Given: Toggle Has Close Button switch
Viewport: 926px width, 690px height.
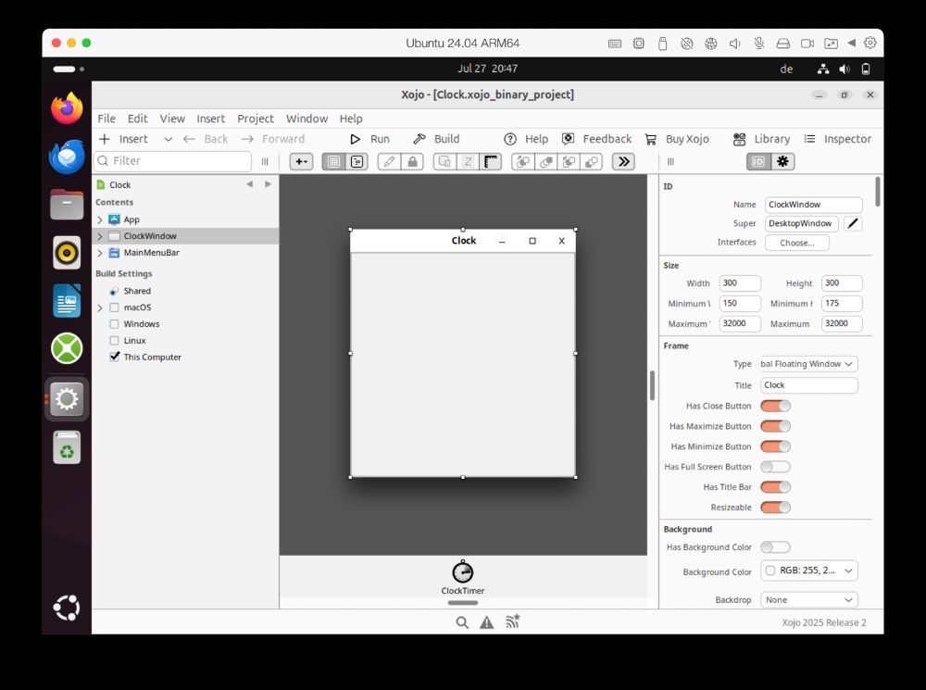Looking at the screenshot, I should pos(775,406).
